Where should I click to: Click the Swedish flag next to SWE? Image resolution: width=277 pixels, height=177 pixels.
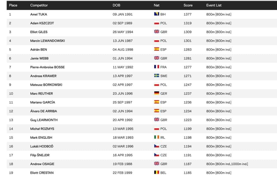156,76
